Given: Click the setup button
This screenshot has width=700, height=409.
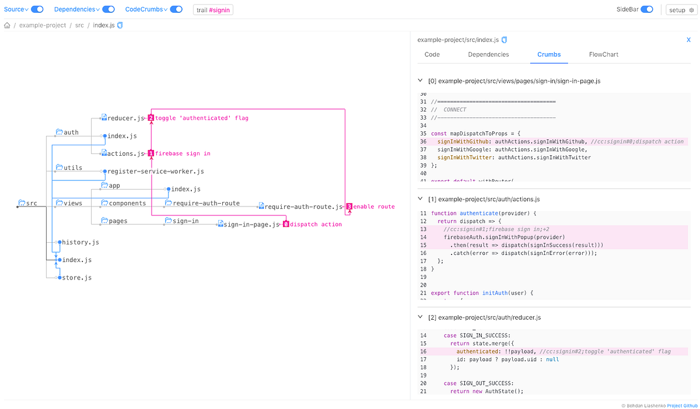Looking at the screenshot, I should click(x=680, y=9).
